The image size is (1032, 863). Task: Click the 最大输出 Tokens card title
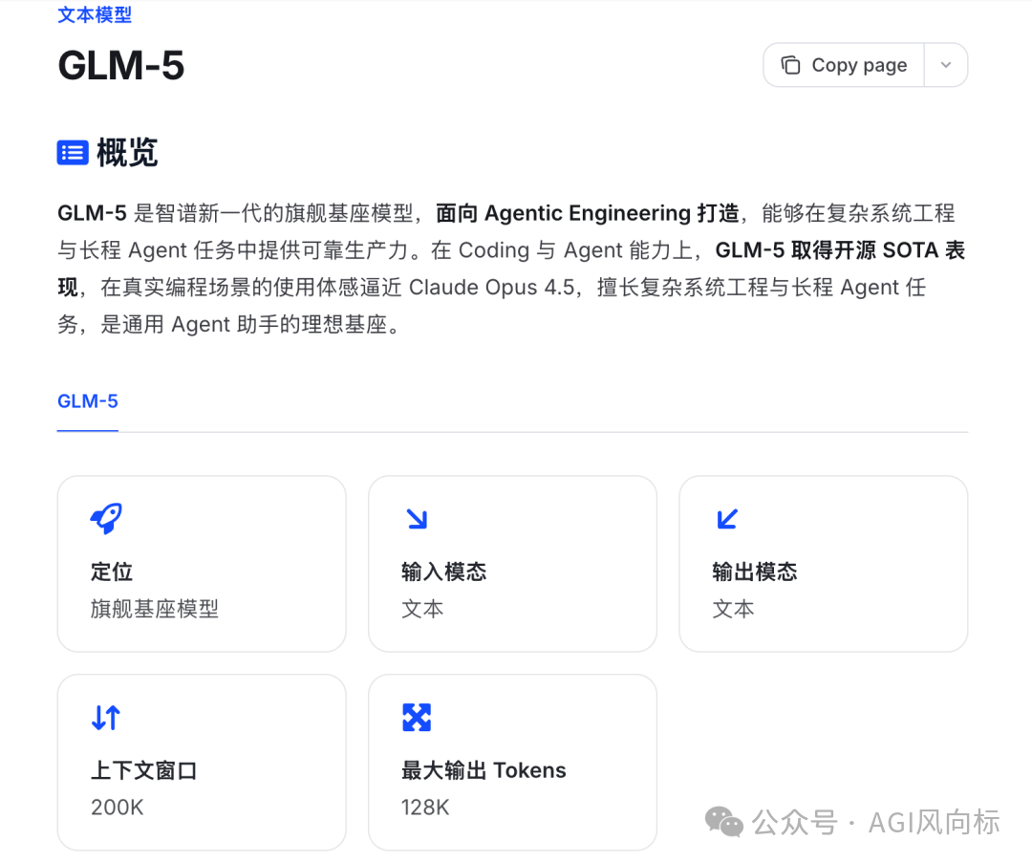[484, 770]
